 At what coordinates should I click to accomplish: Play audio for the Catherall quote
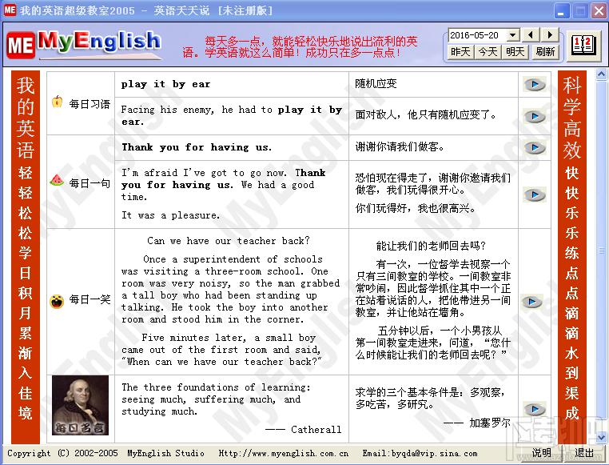coord(535,409)
